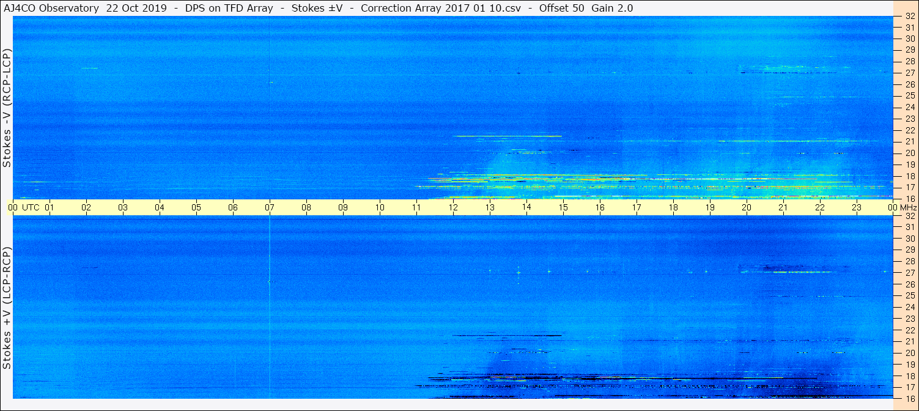The width and height of the screenshot is (919, 411).
Task: Click the 29 MHz tick in the -V panel
Action: click(x=910, y=50)
